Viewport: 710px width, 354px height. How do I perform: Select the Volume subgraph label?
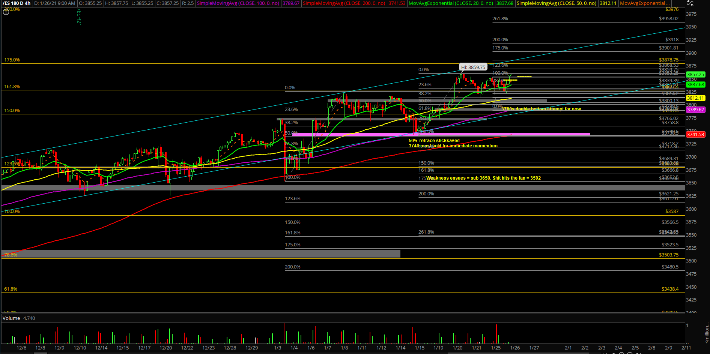(x=11, y=318)
